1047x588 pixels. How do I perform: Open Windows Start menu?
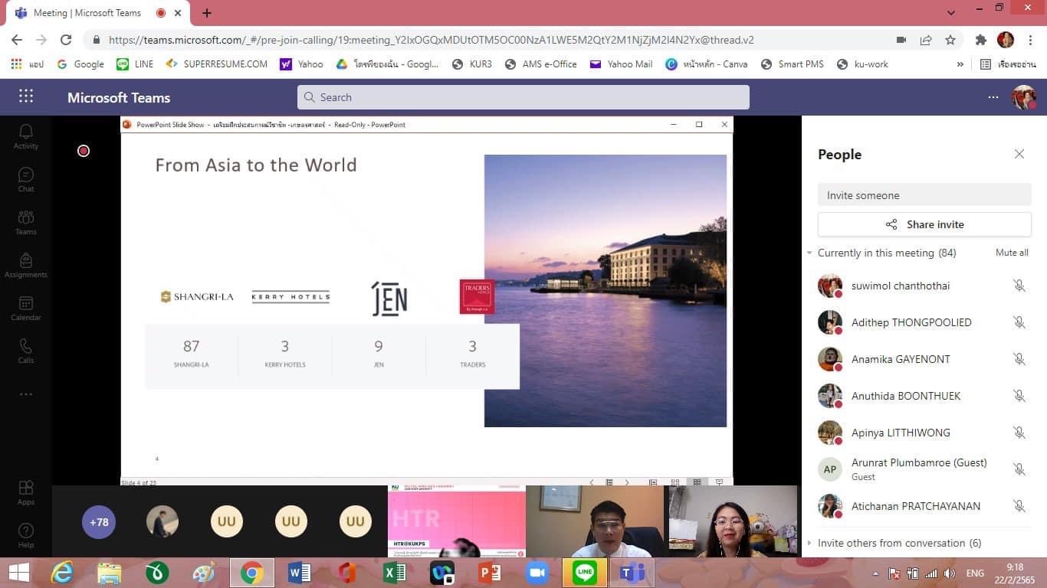click(x=18, y=573)
